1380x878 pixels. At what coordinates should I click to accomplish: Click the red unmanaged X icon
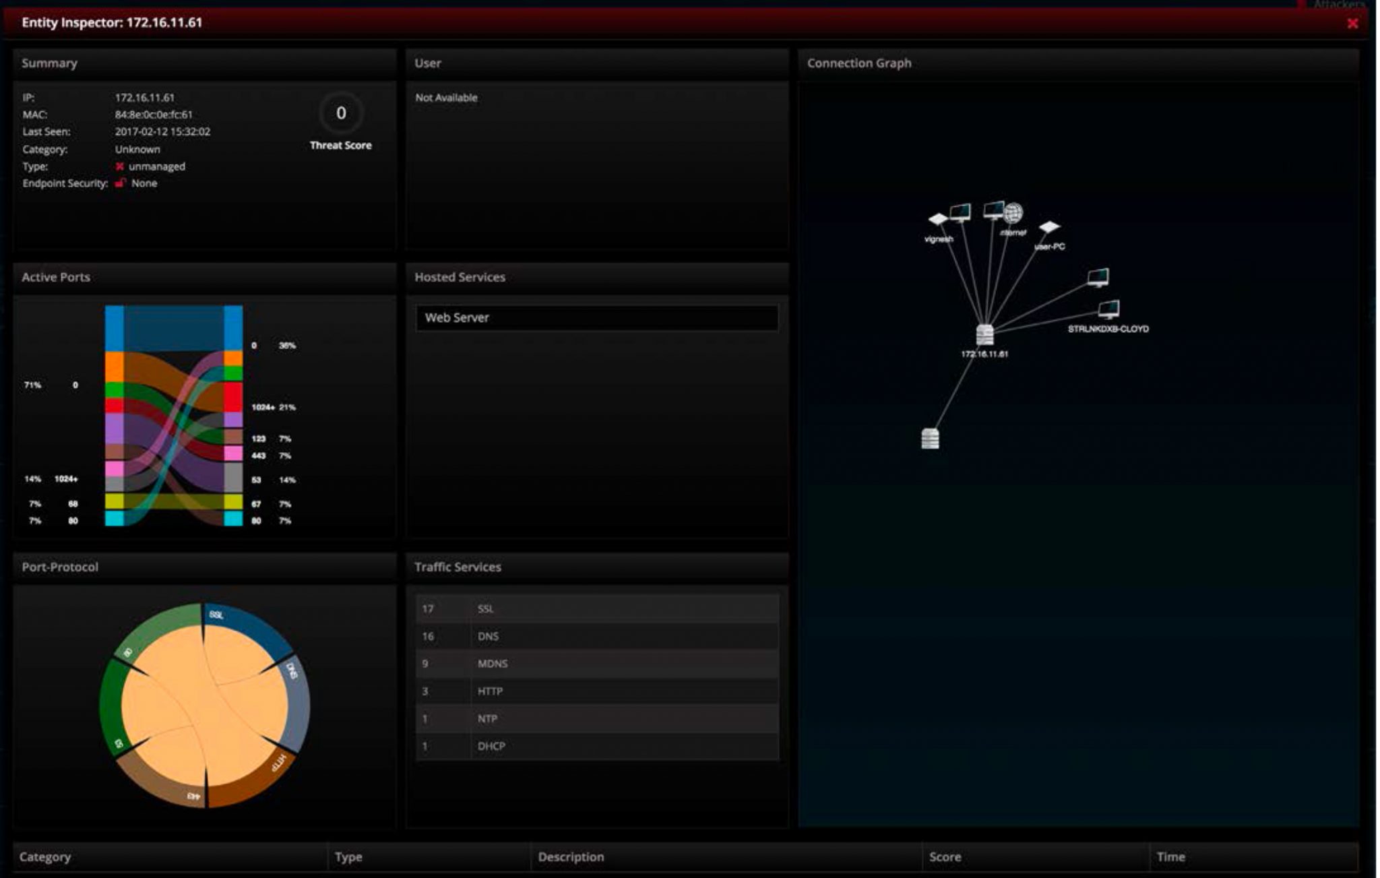pyautogui.click(x=119, y=166)
